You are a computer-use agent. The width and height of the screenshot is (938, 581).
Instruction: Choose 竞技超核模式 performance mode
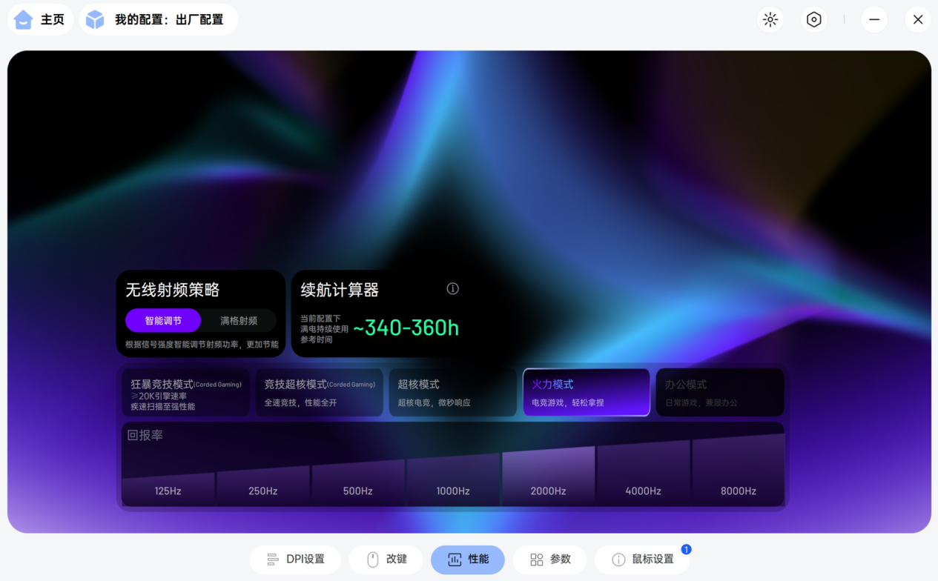point(320,393)
